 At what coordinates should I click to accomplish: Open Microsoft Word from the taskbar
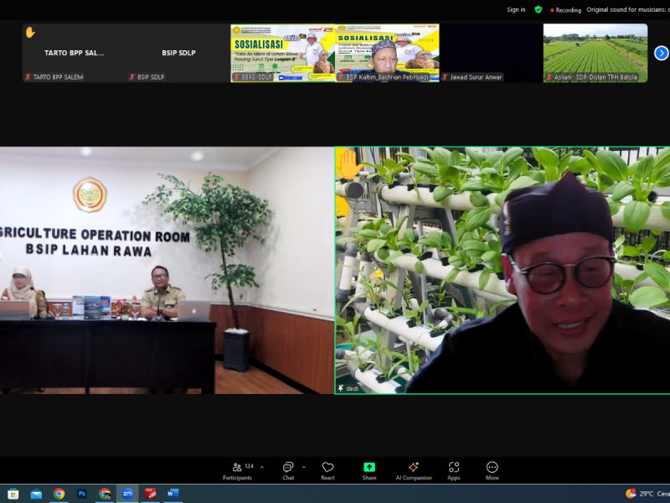point(173,494)
